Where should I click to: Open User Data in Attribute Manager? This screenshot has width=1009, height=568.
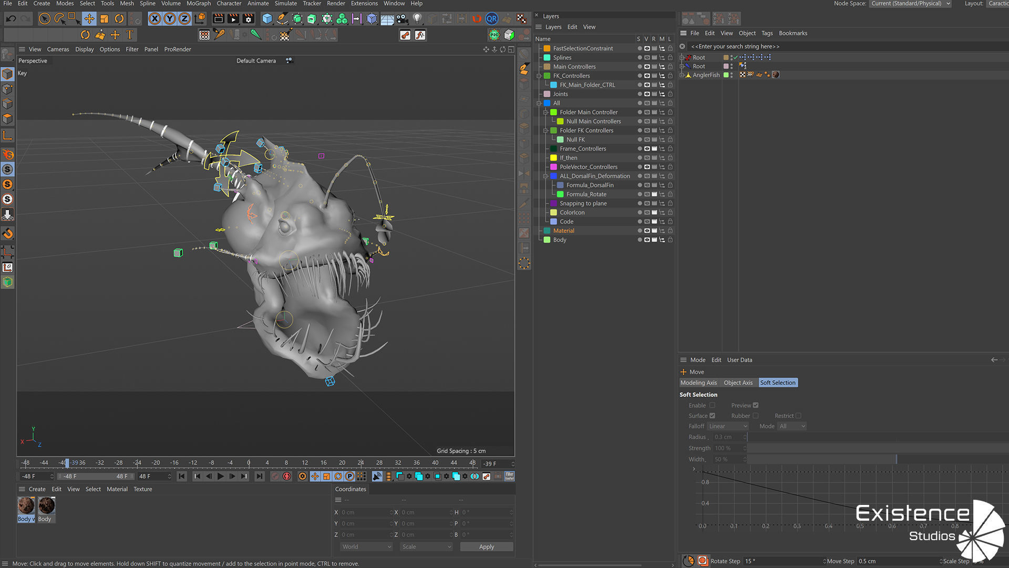tap(739, 360)
